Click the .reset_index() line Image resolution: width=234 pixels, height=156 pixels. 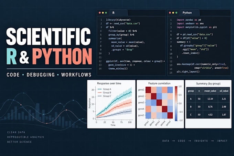(191, 53)
